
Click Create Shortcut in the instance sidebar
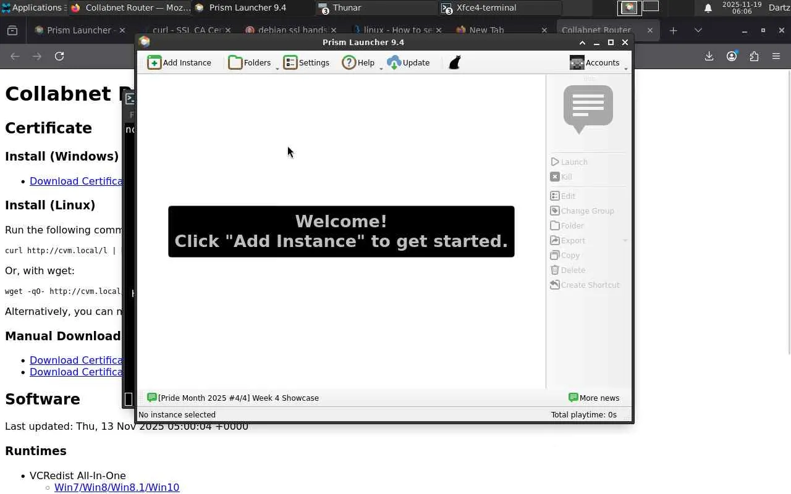pos(585,285)
